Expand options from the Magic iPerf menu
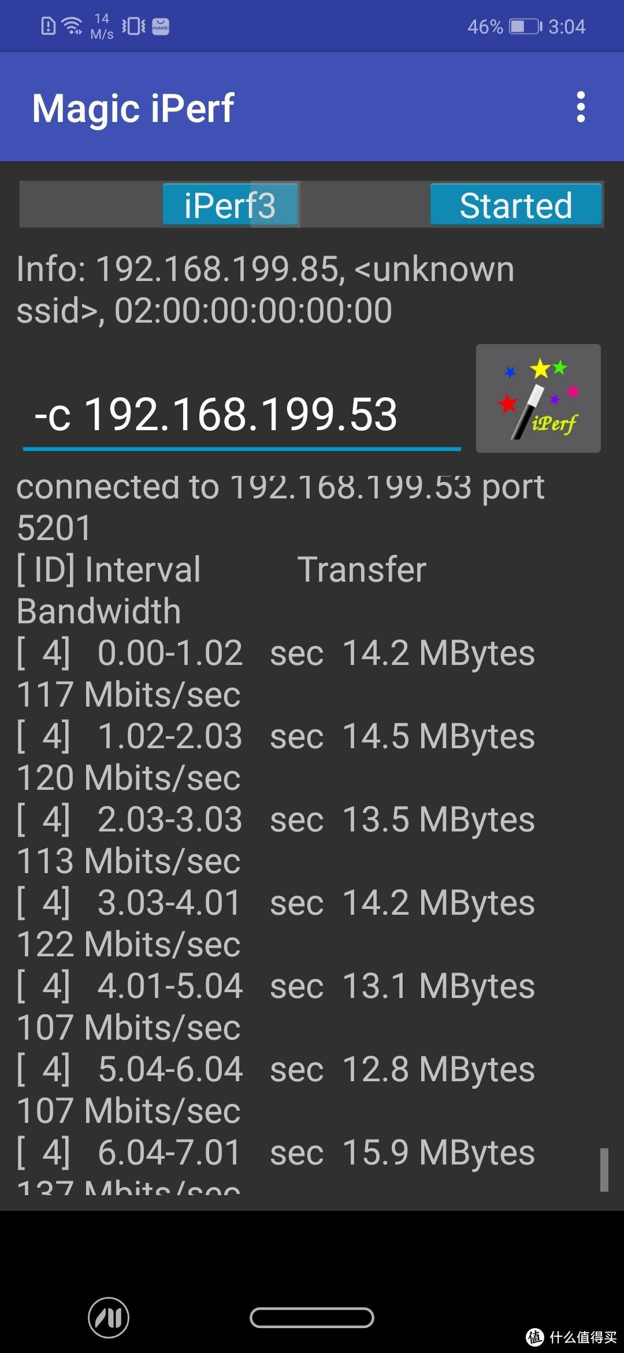Image resolution: width=624 pixels, height=1353 pixels. 580,106
